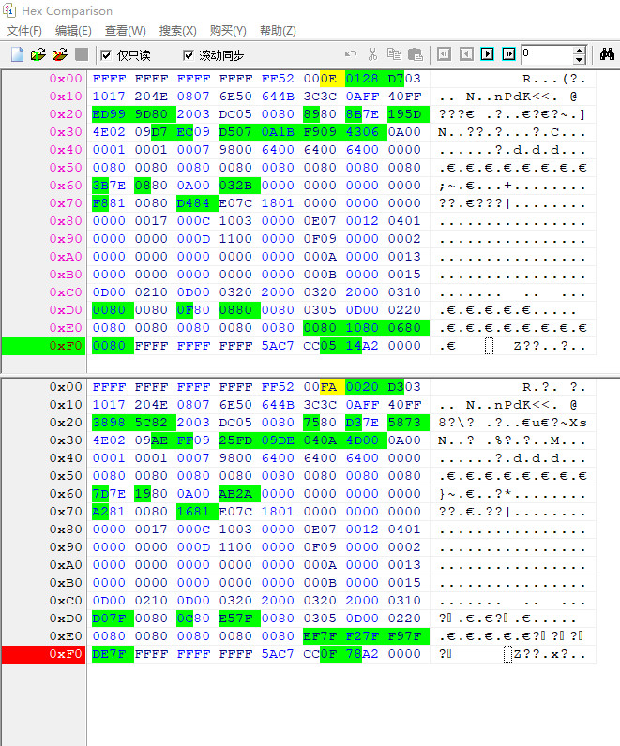Select green-highlighted 0xF0 offset in top pane
620x746 pixels.
pos(43,346)
